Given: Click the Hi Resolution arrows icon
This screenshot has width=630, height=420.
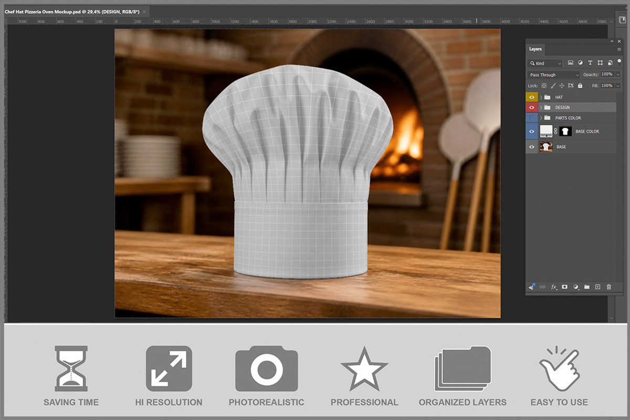Looking at the screenshot, I should [169, 368].
